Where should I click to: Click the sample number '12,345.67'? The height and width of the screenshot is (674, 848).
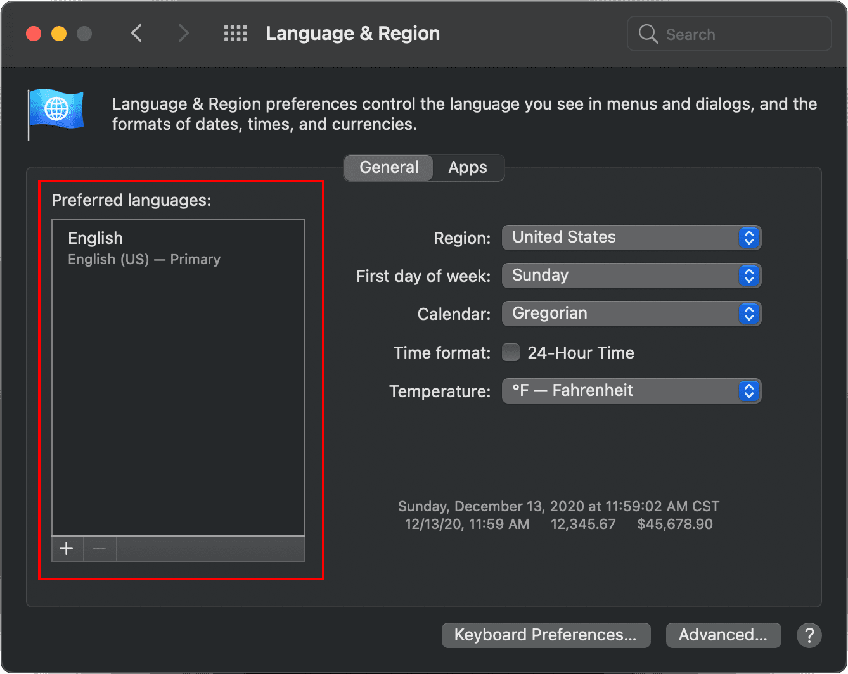pyautogui.click(x=583, y=524)
